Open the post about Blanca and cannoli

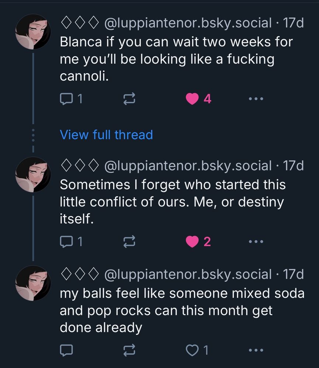(x=176, y=59)
